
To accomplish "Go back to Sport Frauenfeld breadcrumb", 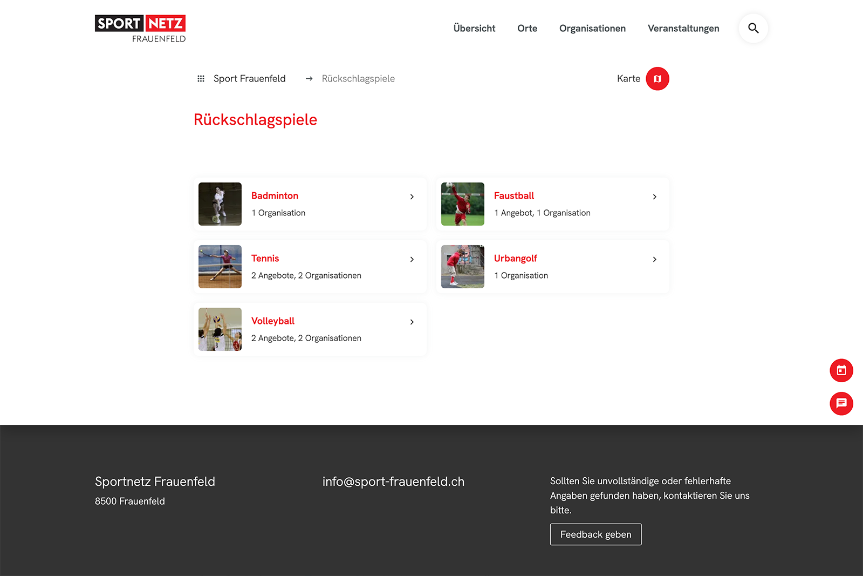I will [249, 79].
